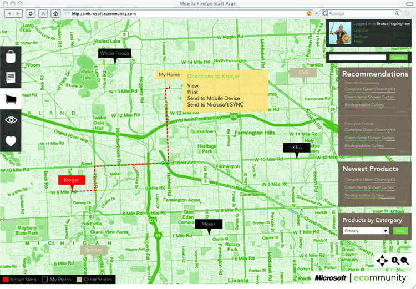Zoom out the map with minus magnifier
The height and width of the screenshot is (289, 416).
[404, 260]
